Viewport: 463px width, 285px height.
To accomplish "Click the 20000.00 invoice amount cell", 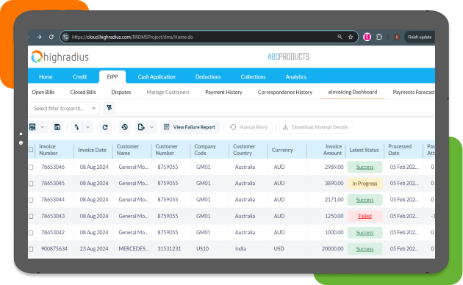I will 332,249.
